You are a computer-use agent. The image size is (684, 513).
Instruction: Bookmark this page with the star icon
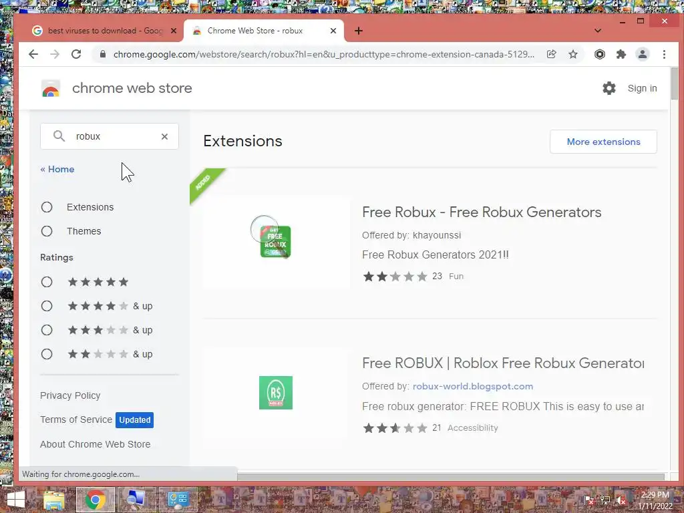point(573,54)
